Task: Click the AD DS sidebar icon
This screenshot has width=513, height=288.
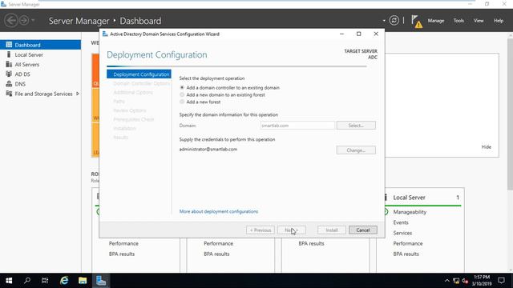Action: 9,74
